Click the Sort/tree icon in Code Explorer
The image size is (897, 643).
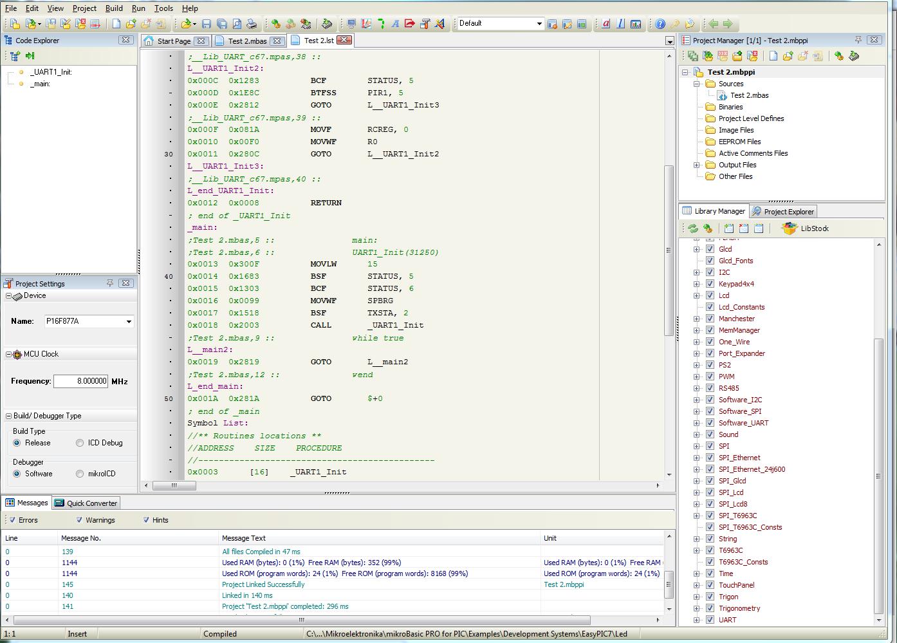pos(15,56)
